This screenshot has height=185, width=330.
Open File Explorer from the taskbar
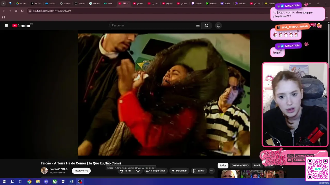(x=38, y=182)
